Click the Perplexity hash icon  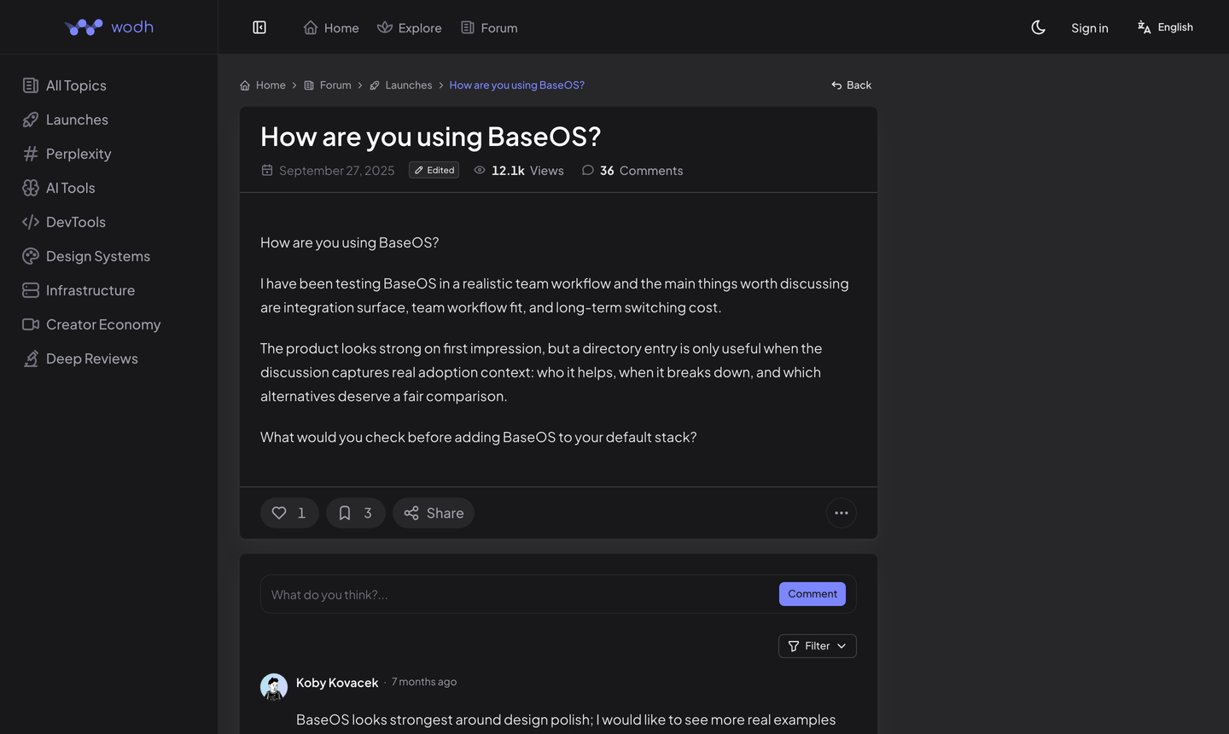click(31, 154)
